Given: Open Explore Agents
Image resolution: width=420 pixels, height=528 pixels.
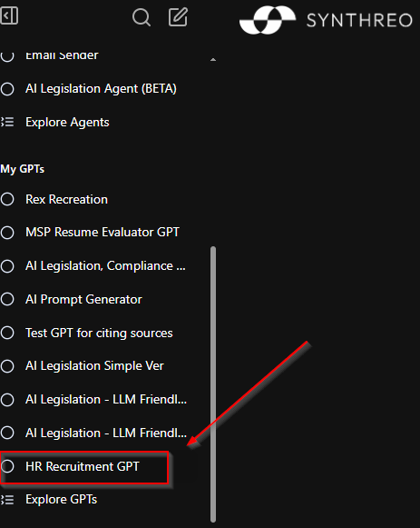Looking at the screenshot, I should tap(67, 123).
